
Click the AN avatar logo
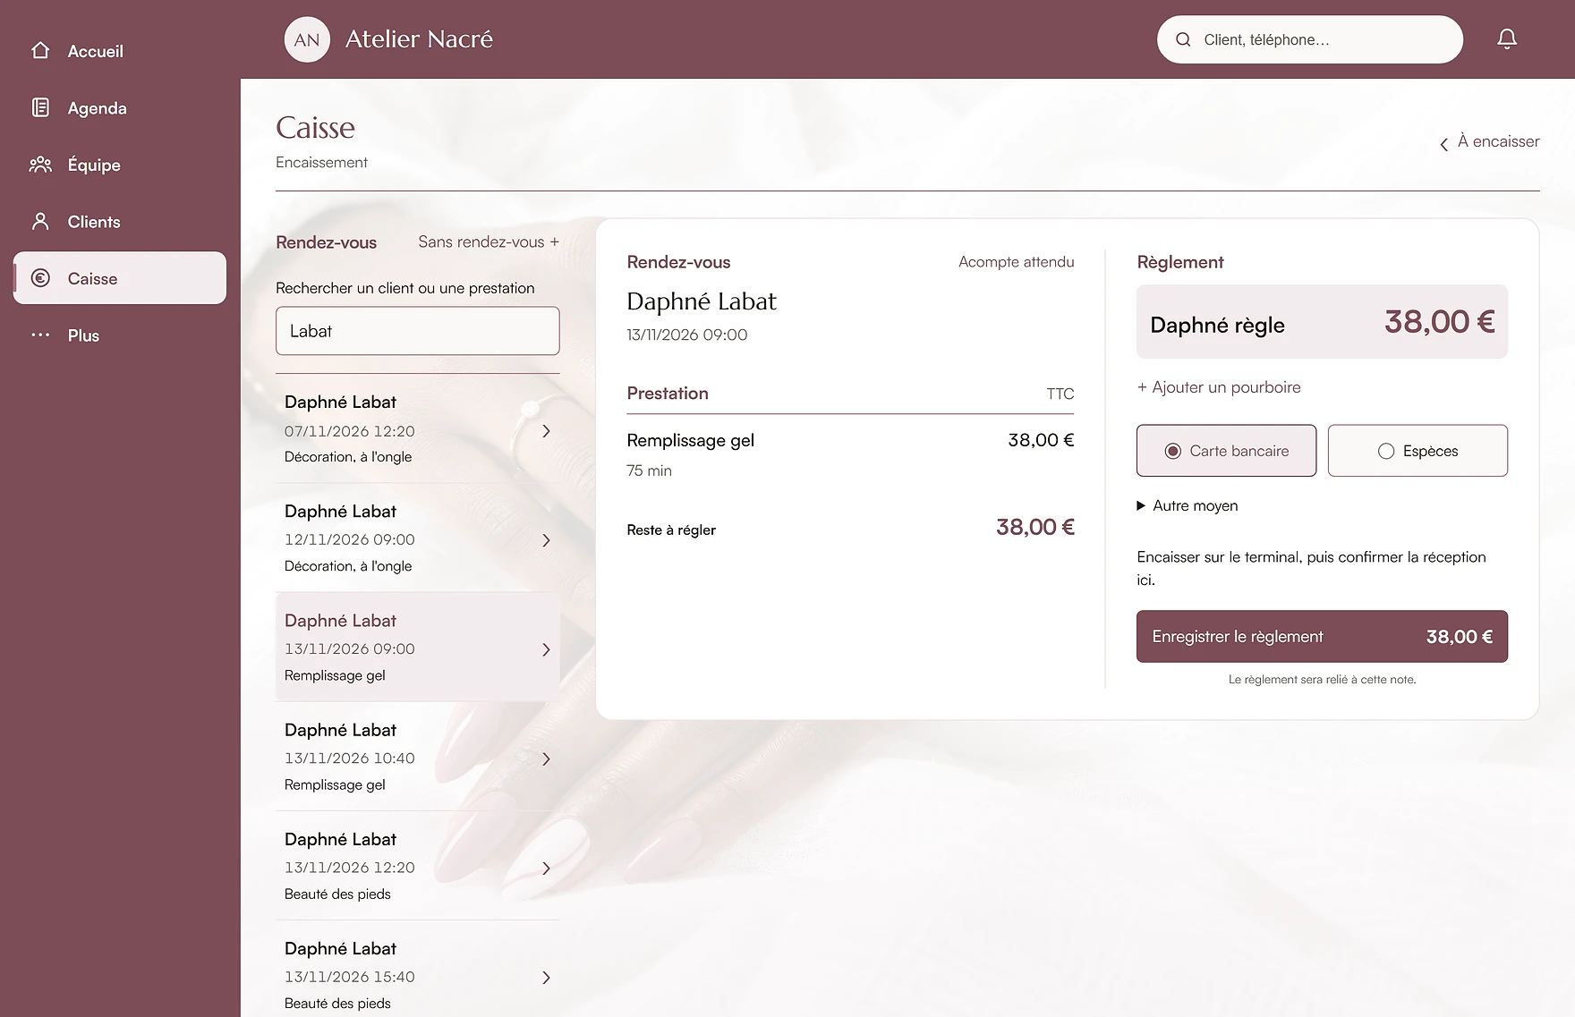307,39
